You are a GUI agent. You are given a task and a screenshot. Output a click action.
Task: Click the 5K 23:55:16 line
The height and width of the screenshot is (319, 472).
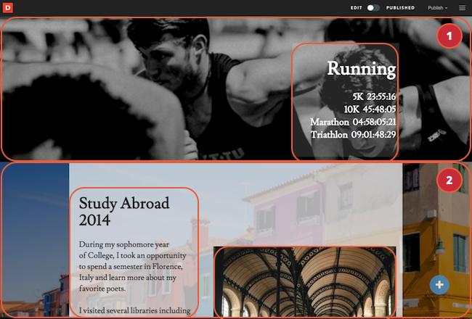(374, 96)
